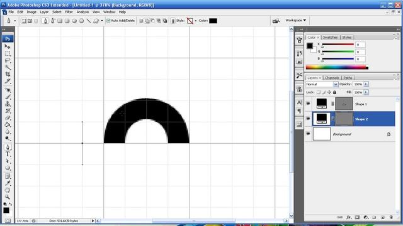Select the Notes tool
403x226 pixels.
click(x=8, y=176)
